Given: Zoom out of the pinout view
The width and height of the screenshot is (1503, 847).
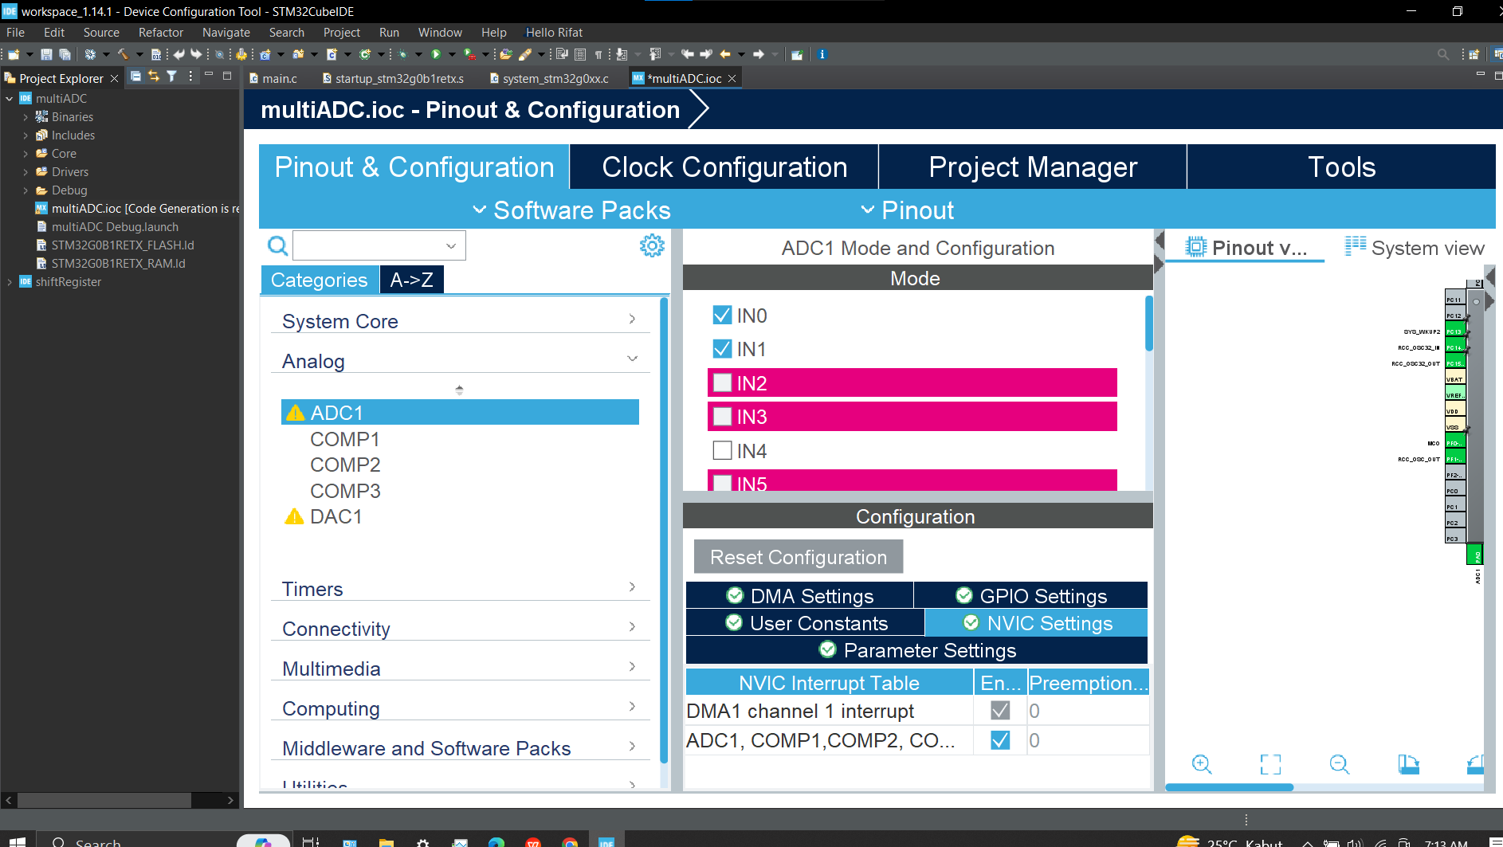Looking at the screenshot, I should tap(1339, 764).
